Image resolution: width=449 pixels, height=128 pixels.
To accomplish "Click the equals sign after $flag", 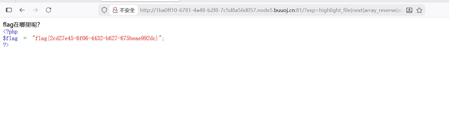I will pos(25,38).
